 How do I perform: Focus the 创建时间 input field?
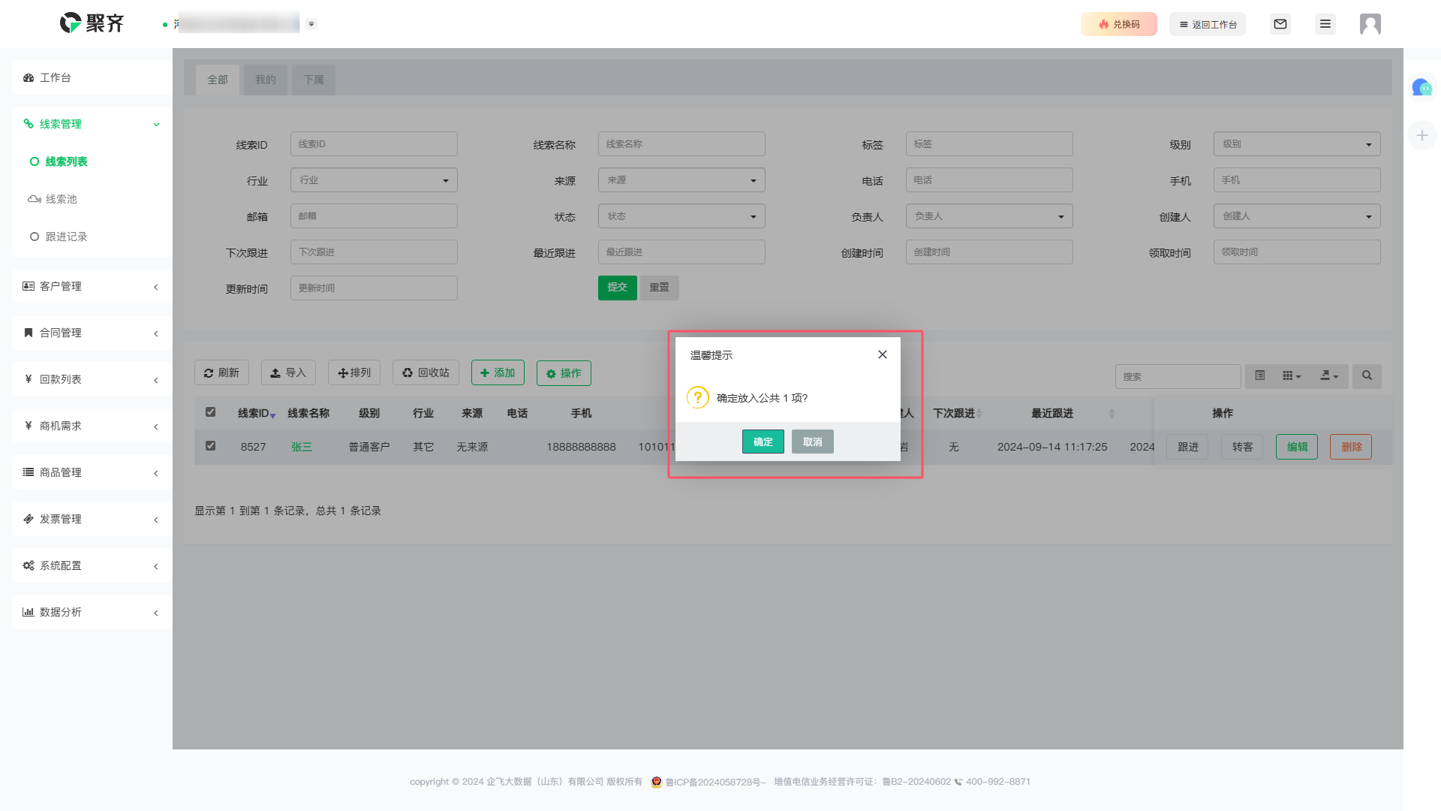989,252
